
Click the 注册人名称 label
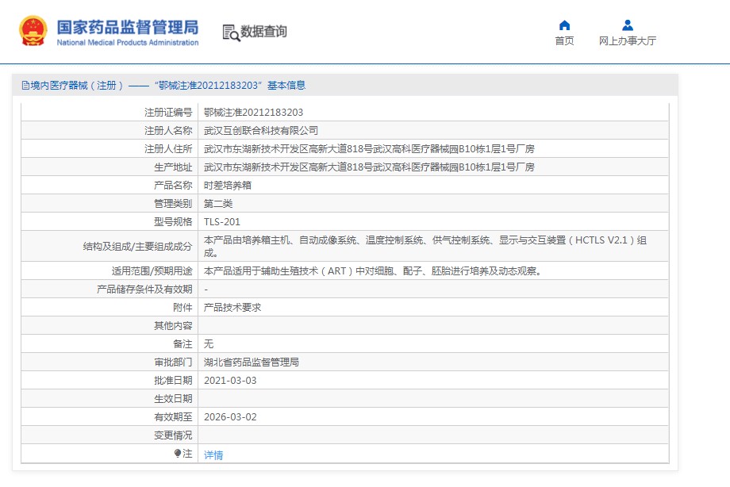[x=168, y=130]
